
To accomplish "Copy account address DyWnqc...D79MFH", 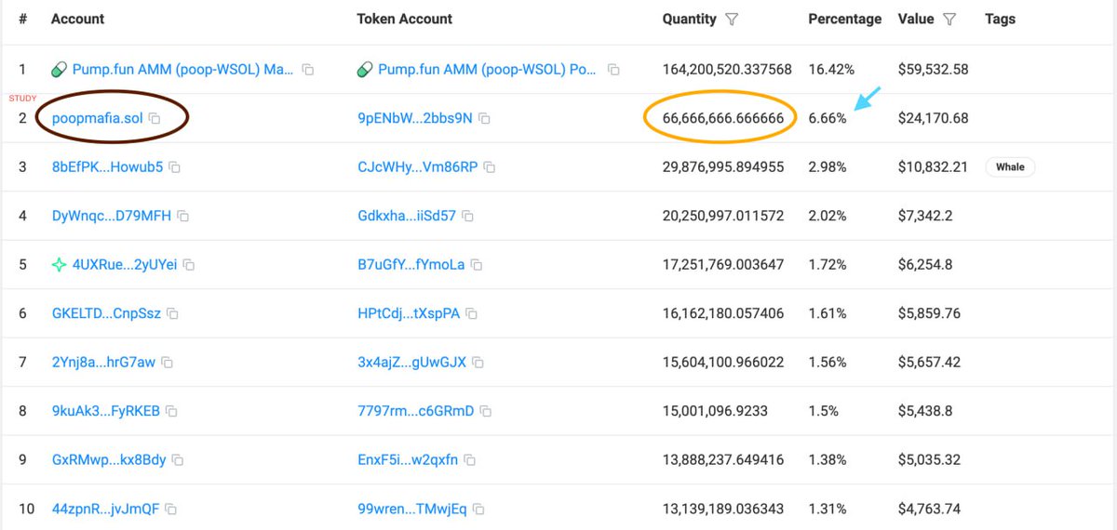I will (183, 216).
